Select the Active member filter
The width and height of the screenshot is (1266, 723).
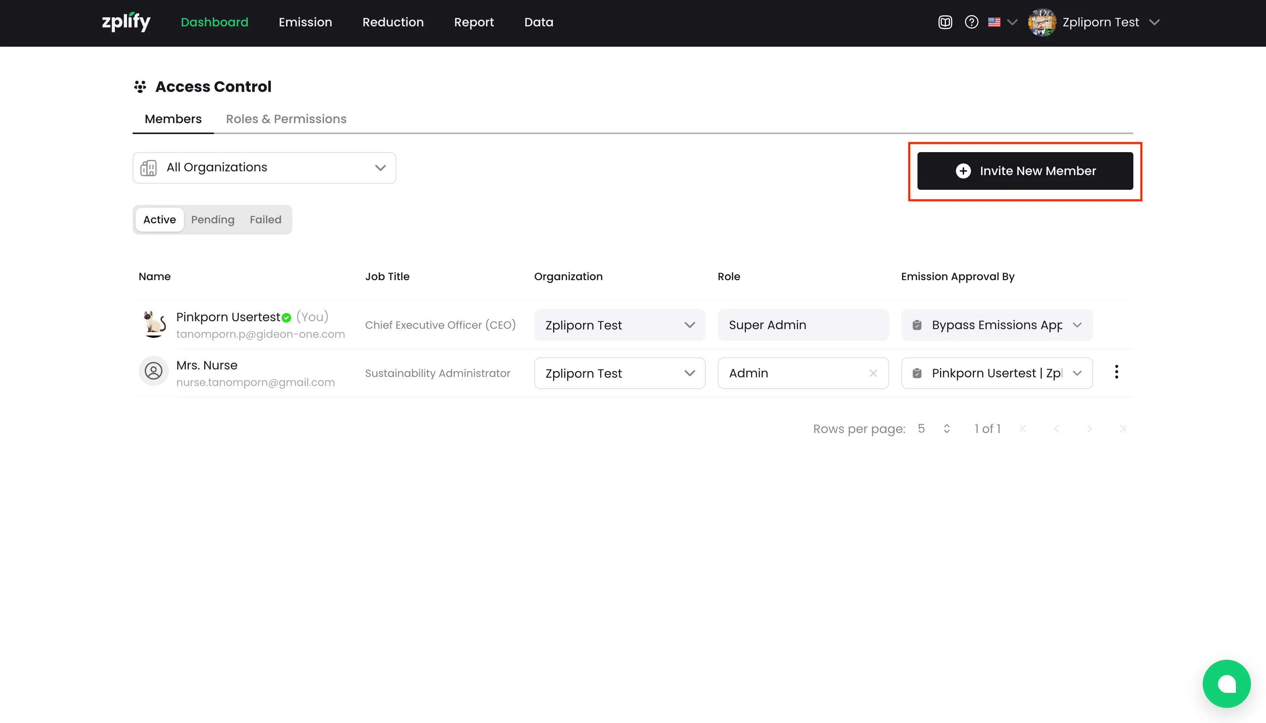(159, 220)
